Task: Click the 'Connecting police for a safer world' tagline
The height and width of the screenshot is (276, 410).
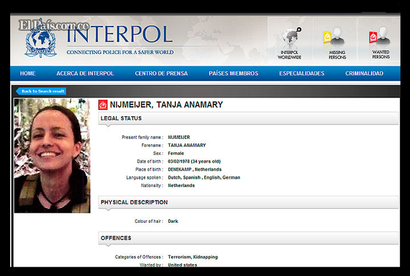Action: [x=120, y=52]
